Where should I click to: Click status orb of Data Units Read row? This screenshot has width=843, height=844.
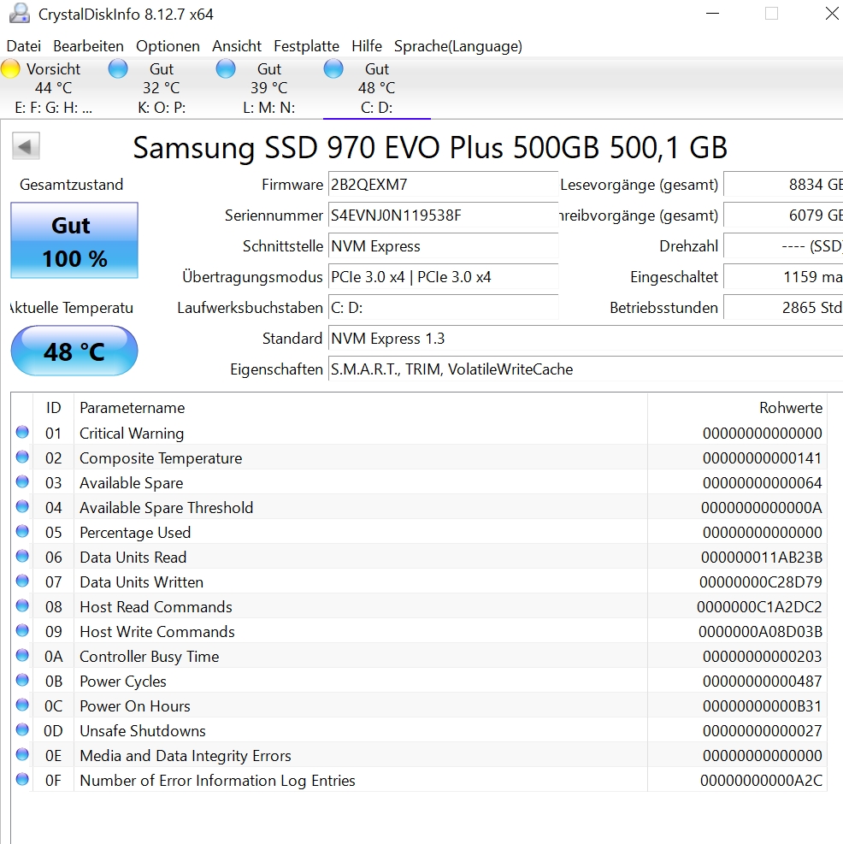coord(22,556)
